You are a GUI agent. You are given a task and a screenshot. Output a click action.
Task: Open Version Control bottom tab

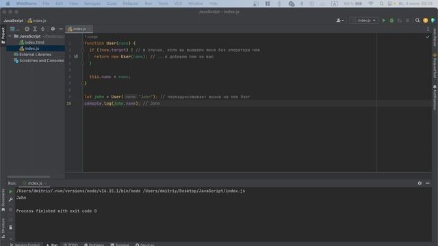click(x=25, y=245)
